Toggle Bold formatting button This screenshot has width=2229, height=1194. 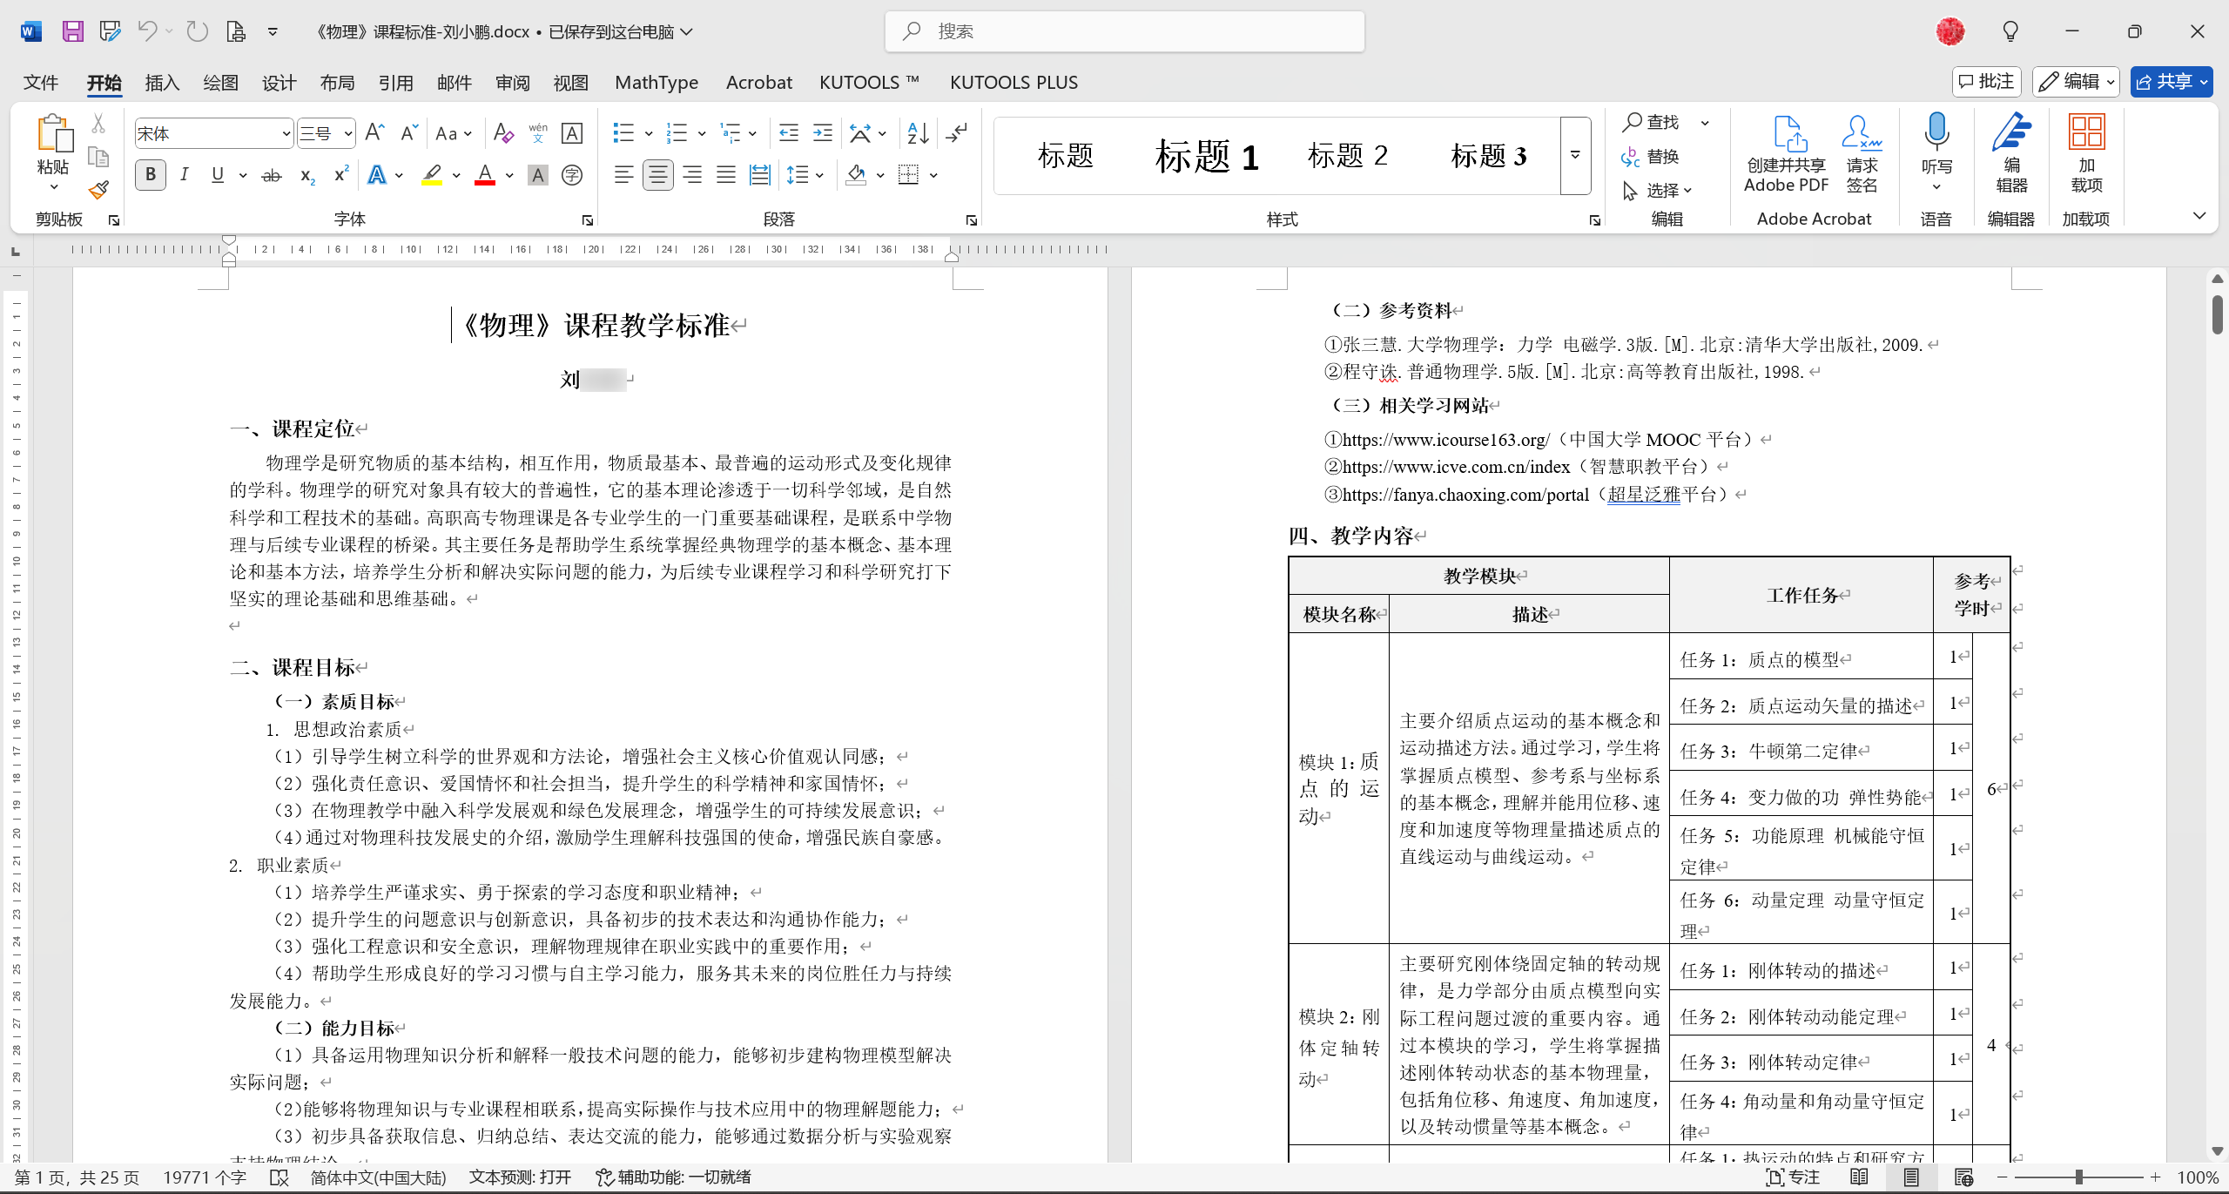(151, 175)
